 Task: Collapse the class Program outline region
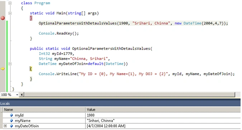10,3
